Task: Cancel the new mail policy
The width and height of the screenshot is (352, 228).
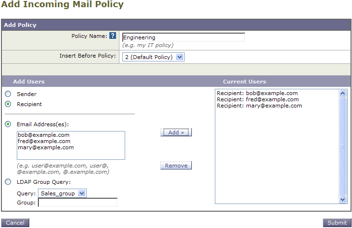Action: tap(15, 223)
